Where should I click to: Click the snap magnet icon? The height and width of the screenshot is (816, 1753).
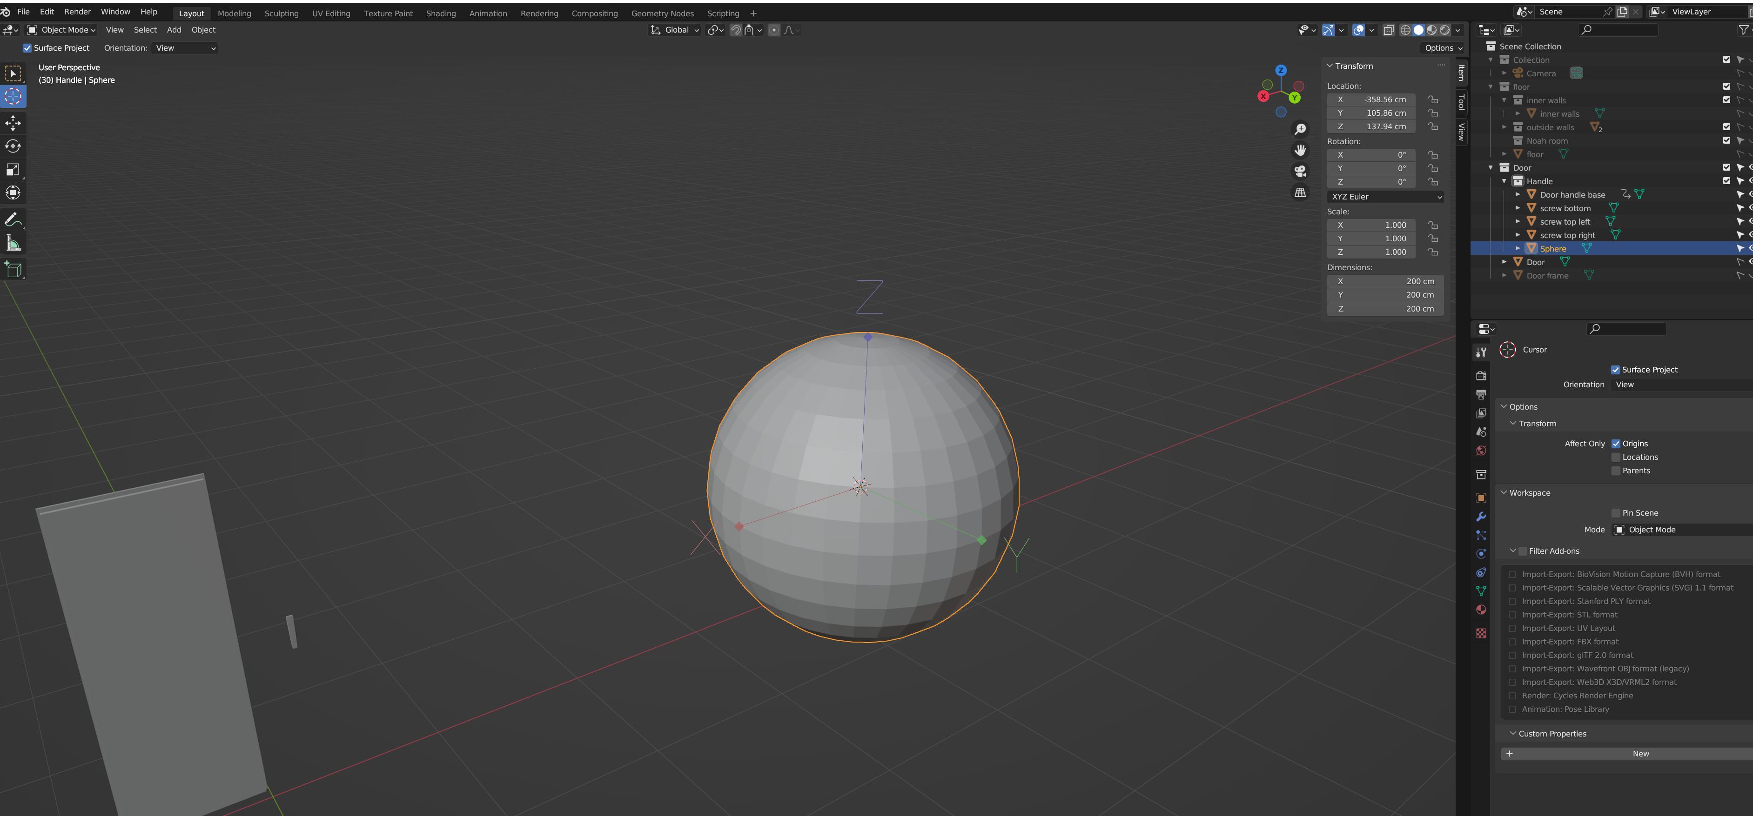tap(736, 30)
